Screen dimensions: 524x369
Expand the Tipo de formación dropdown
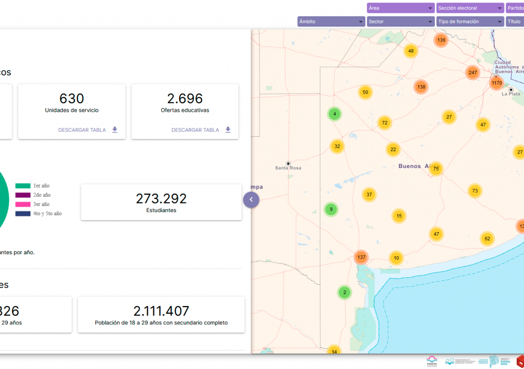[470, 22]
